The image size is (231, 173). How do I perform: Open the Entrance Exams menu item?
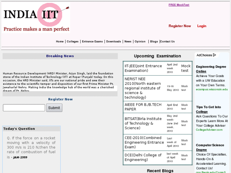tap(92, 42)
